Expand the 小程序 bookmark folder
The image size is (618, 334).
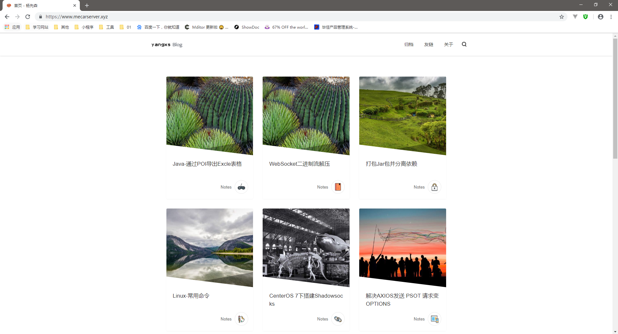(84, 27)
